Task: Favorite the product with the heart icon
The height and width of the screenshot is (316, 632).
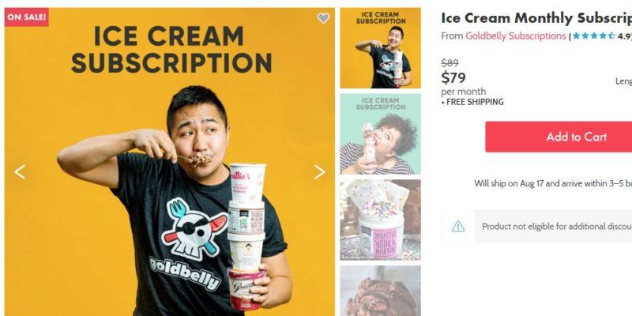Action: 323,18
